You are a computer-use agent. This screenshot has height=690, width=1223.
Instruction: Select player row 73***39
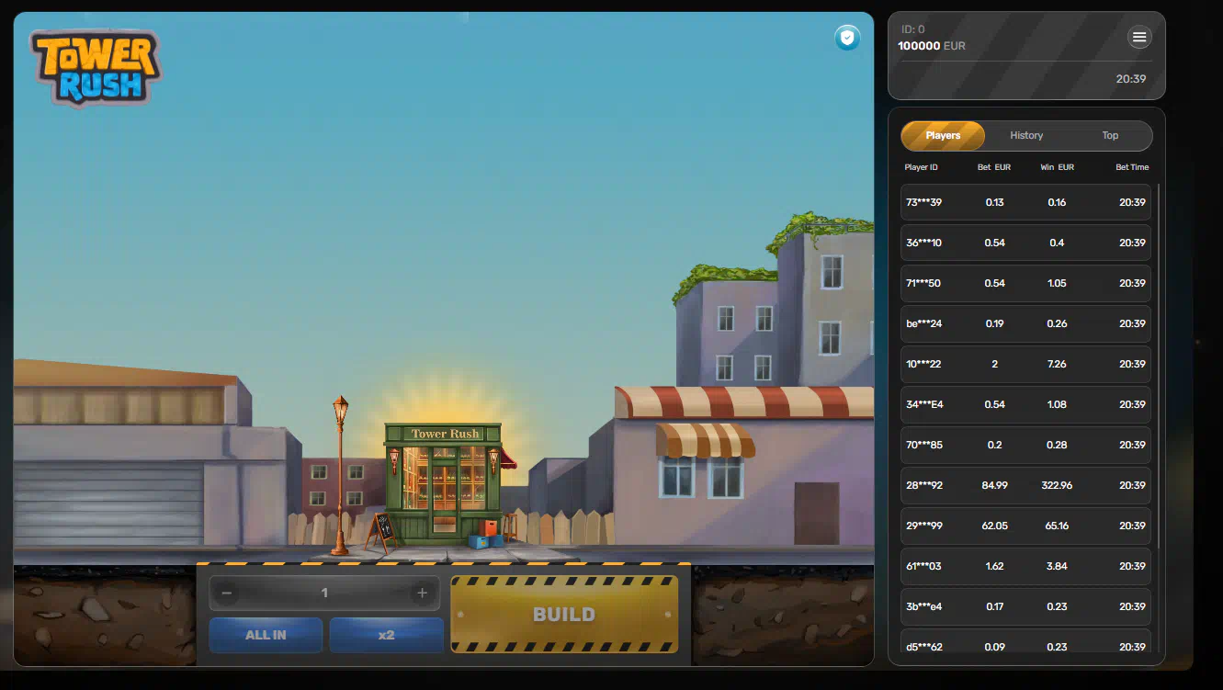pyautogui.click(x=1025, y=202)
